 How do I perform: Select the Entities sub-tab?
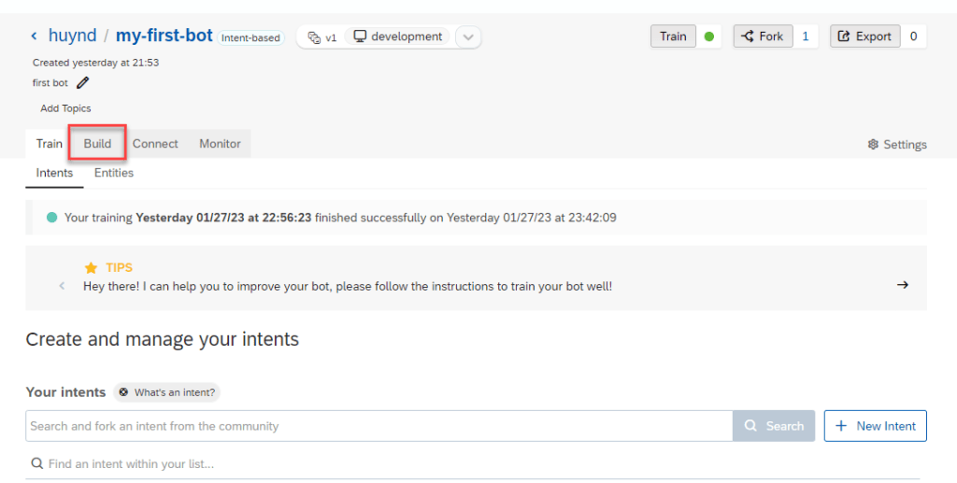pos(114,173)
